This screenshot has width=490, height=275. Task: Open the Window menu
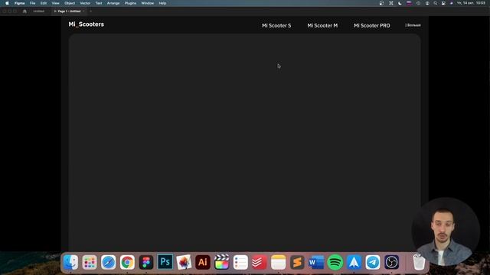click(x=147, y=3)
